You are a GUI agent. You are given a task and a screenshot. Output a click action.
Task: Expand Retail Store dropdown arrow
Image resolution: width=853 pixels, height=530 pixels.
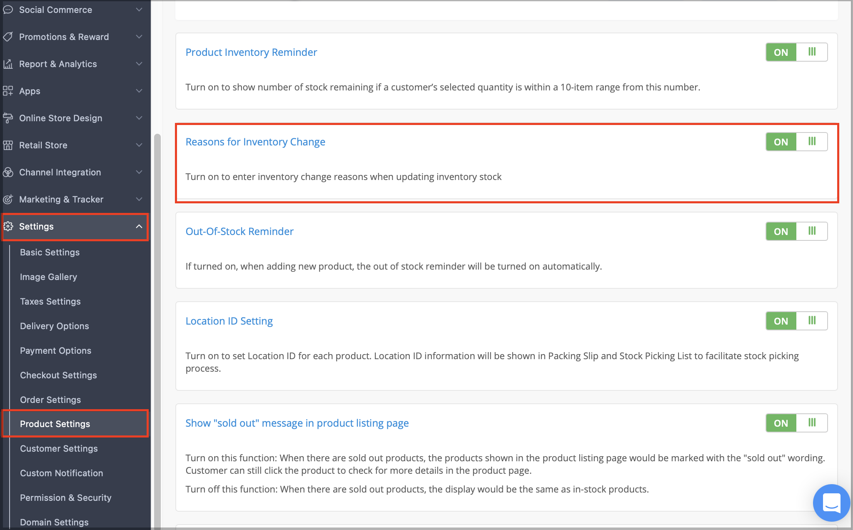coord(139,145)
